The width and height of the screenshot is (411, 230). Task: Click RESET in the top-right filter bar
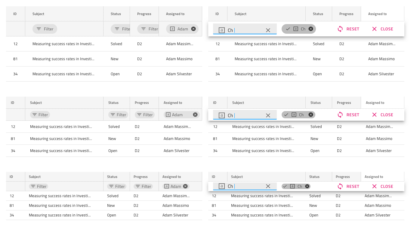pos(348,29)
